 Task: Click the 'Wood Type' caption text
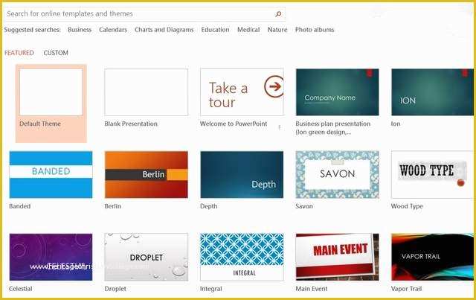(x=407, y=206)
